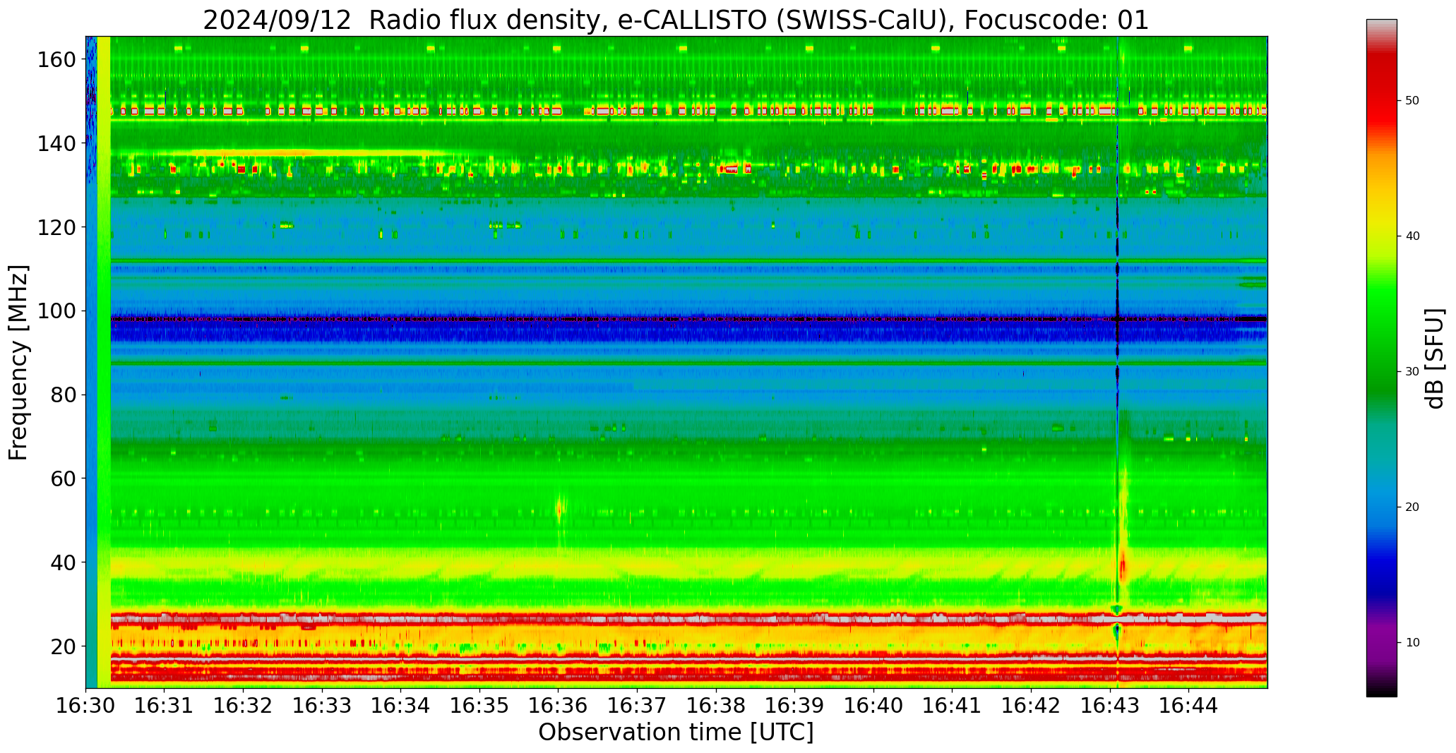Pick the red region of the colorbar
The width and height of the screenshot is (1456, 753).
[x=1381, y=92]
